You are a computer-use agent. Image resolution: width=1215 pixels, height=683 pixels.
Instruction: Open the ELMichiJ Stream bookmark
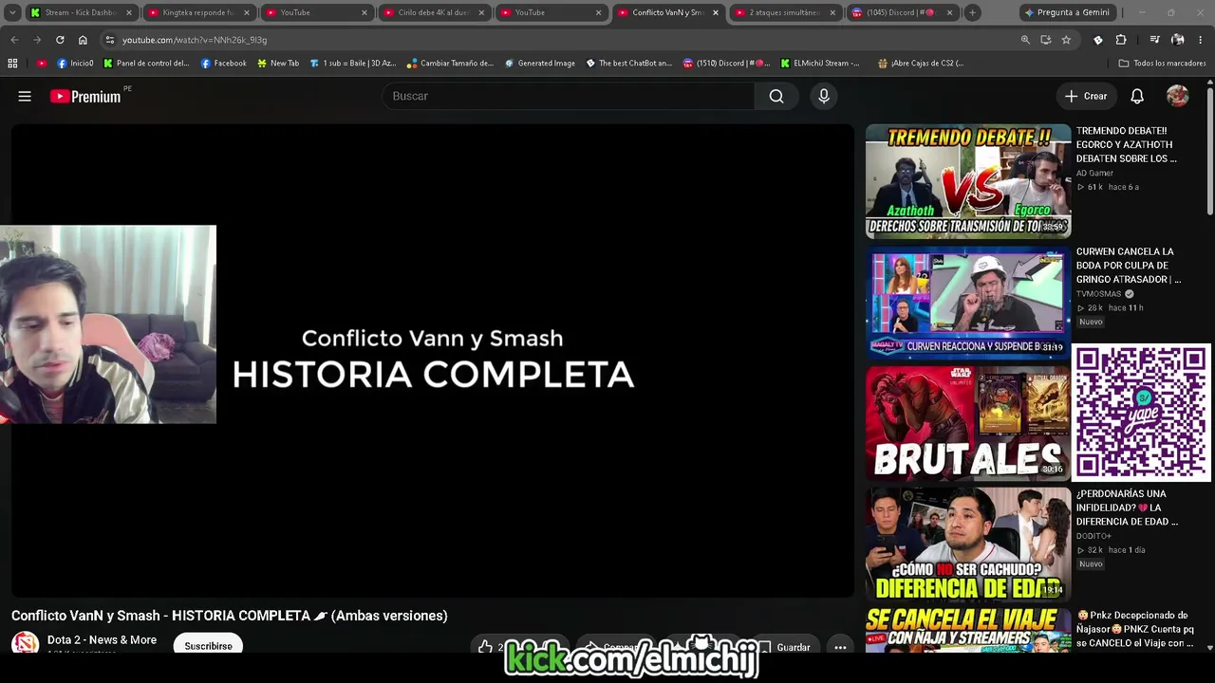(820, 64)
